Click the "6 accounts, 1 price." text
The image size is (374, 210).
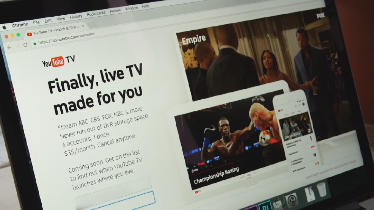click(x=86, y=140)
